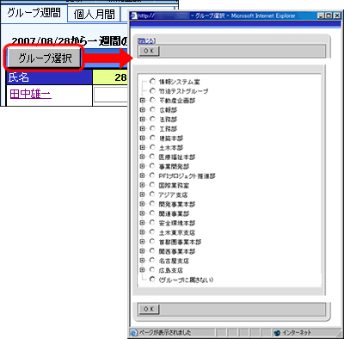Maximize the グループ選択 popup window
This screenshot has height=339, width=344.
point(329,15)
